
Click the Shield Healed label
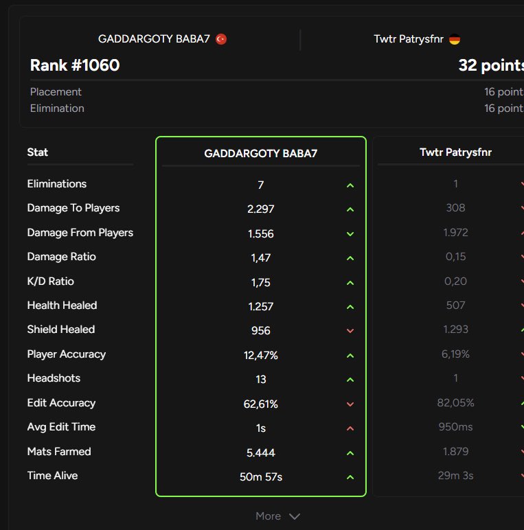61,330
